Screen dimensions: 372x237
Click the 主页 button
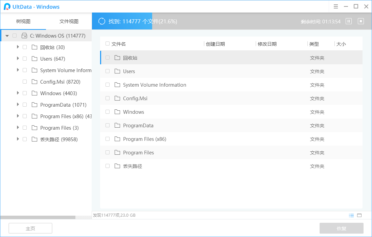[30, 228]
